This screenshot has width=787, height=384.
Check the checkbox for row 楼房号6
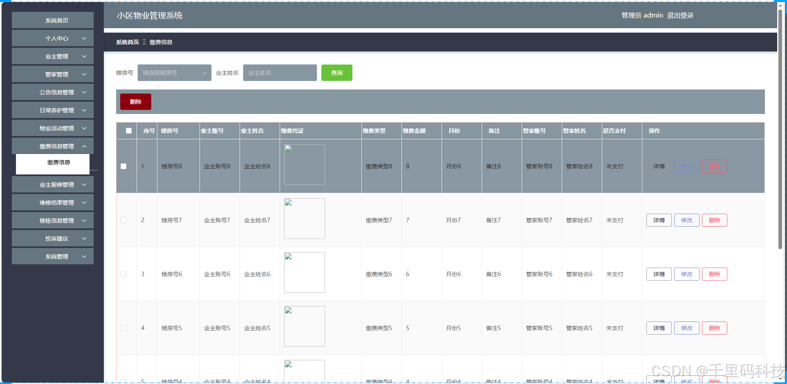(123, 274)
